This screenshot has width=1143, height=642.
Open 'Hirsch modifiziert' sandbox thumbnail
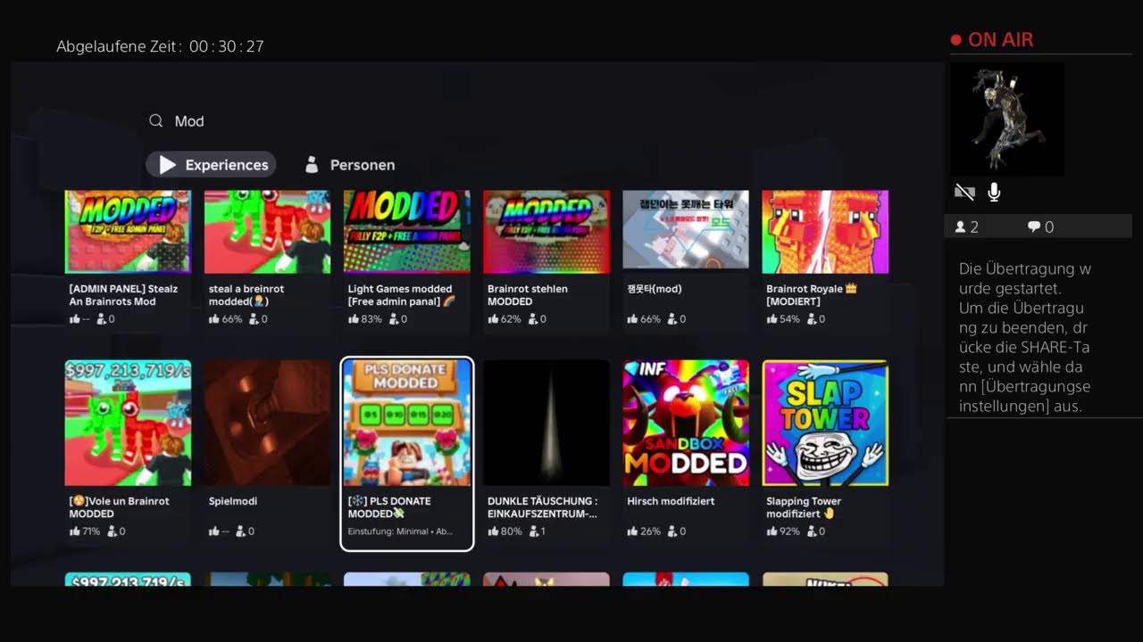[x=686, y=423]
